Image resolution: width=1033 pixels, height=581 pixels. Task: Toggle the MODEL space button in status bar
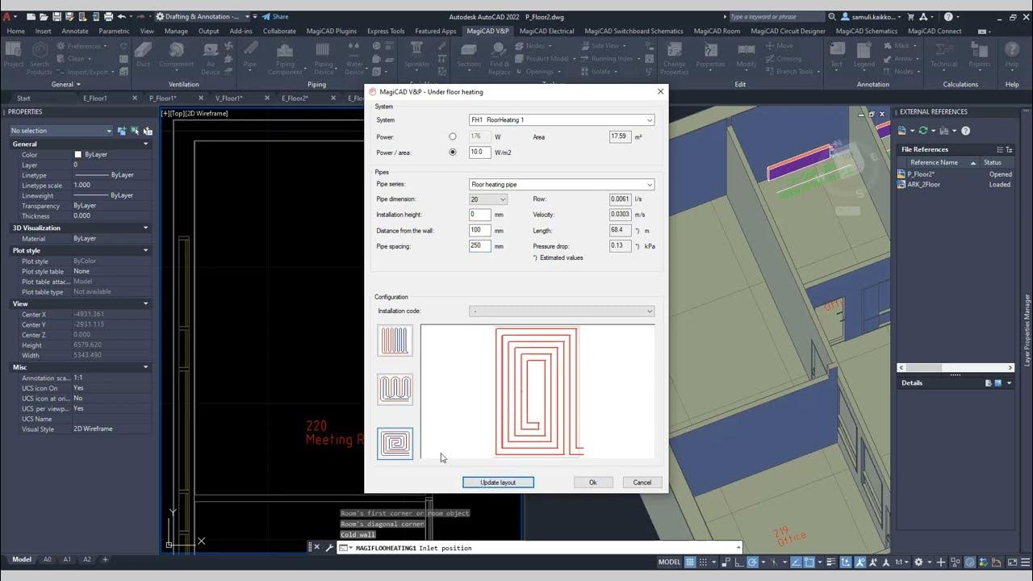670,562
